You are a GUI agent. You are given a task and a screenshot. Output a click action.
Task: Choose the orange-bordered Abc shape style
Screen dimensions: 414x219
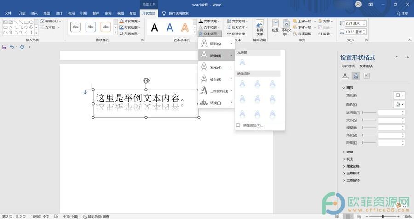[x=106, y=27]
